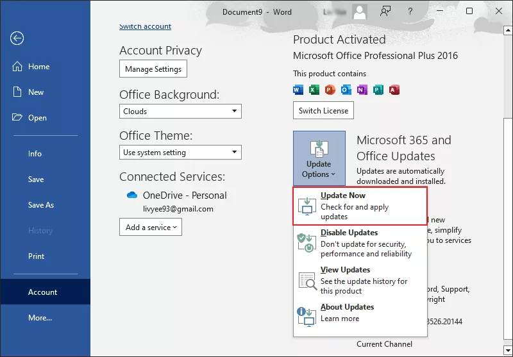Screen dimensions: 513x357
Task: Click the Outlook product icon
Action: tap(346, 90)
